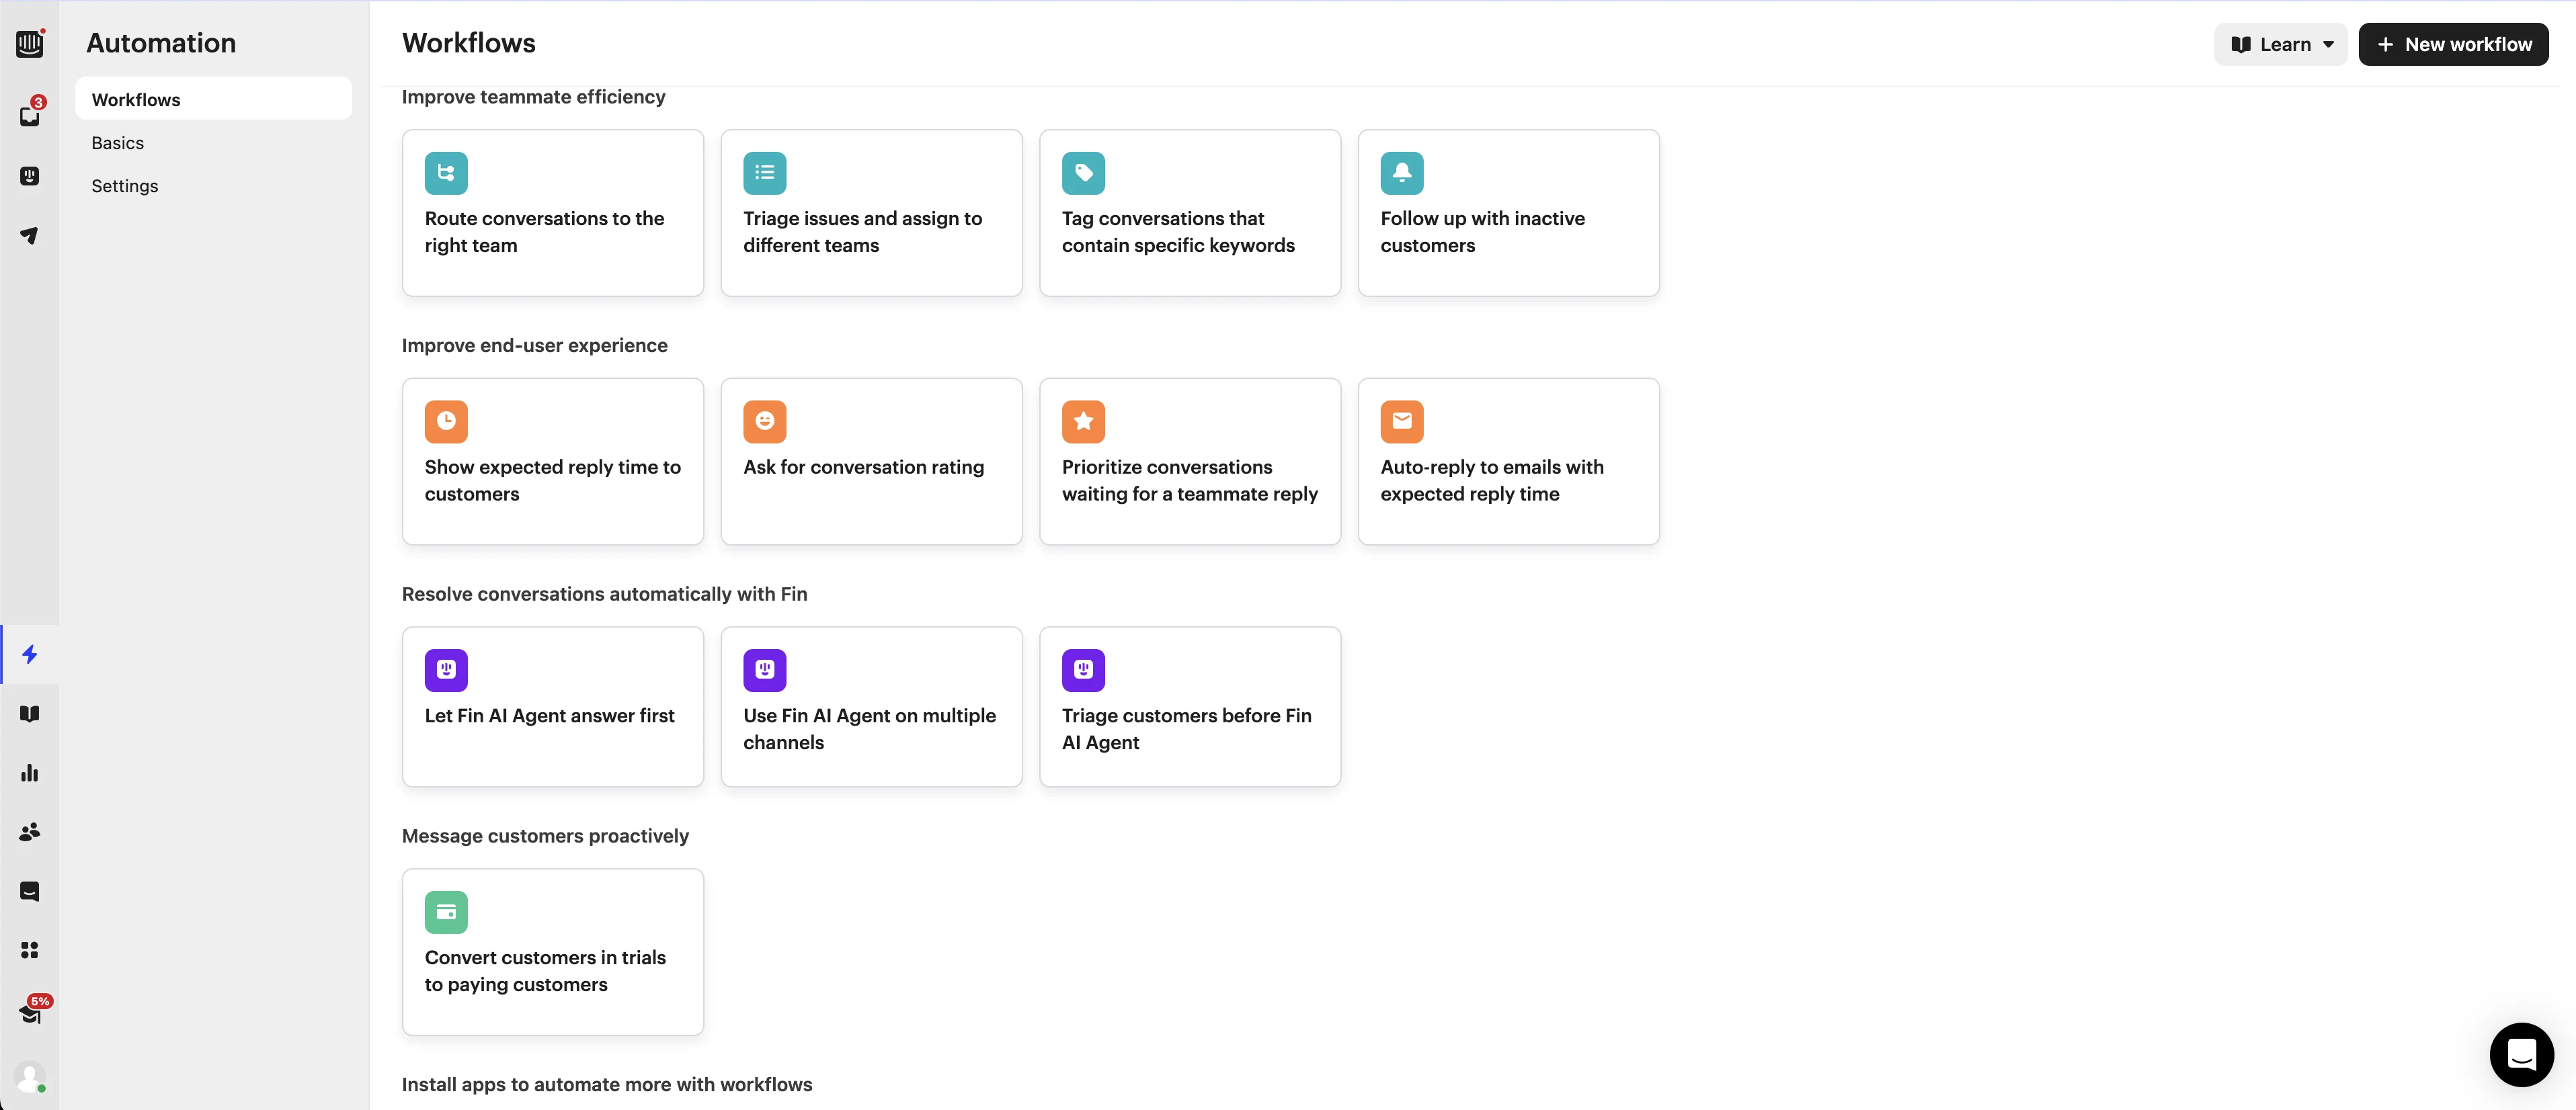
Task: Open the Inbox icon with notification badge
Action: tap(30, 116)
